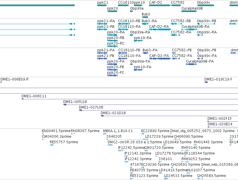The height and width of the screenshot is (180, 238).
Task: Open the EC22890.5prime EST label
Action: point(155,131)
